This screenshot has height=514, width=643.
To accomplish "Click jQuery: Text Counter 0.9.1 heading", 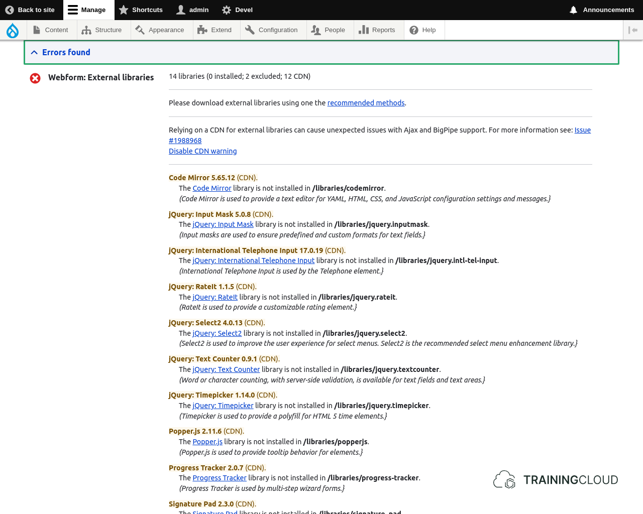I will (213, 359).
